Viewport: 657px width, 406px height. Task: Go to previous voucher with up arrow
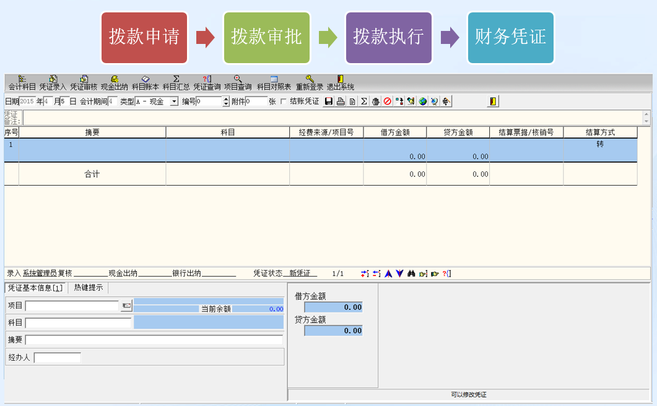(x=388, y=274)
